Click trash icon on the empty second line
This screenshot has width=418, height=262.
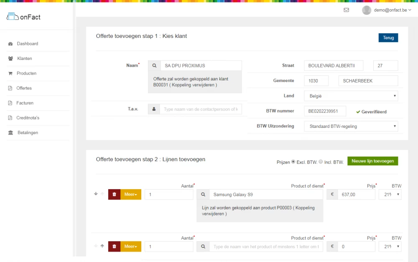tap(114, 247)
